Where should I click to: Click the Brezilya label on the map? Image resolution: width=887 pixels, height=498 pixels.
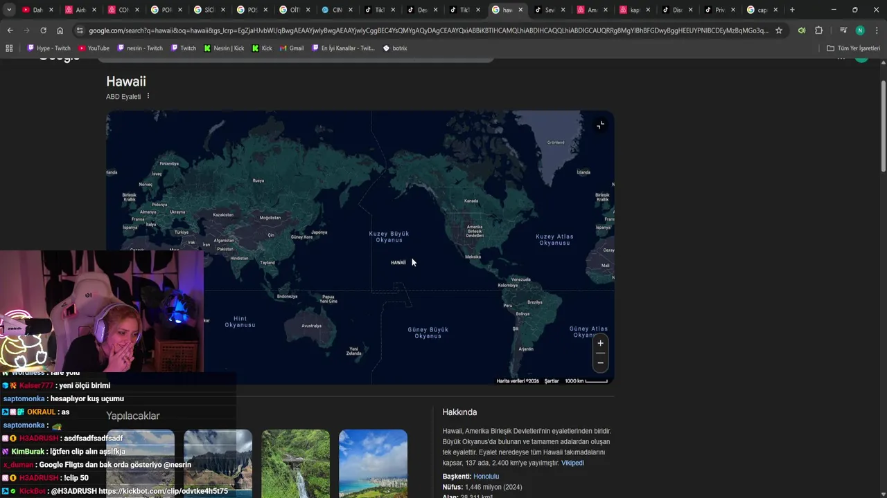[535, 302]
